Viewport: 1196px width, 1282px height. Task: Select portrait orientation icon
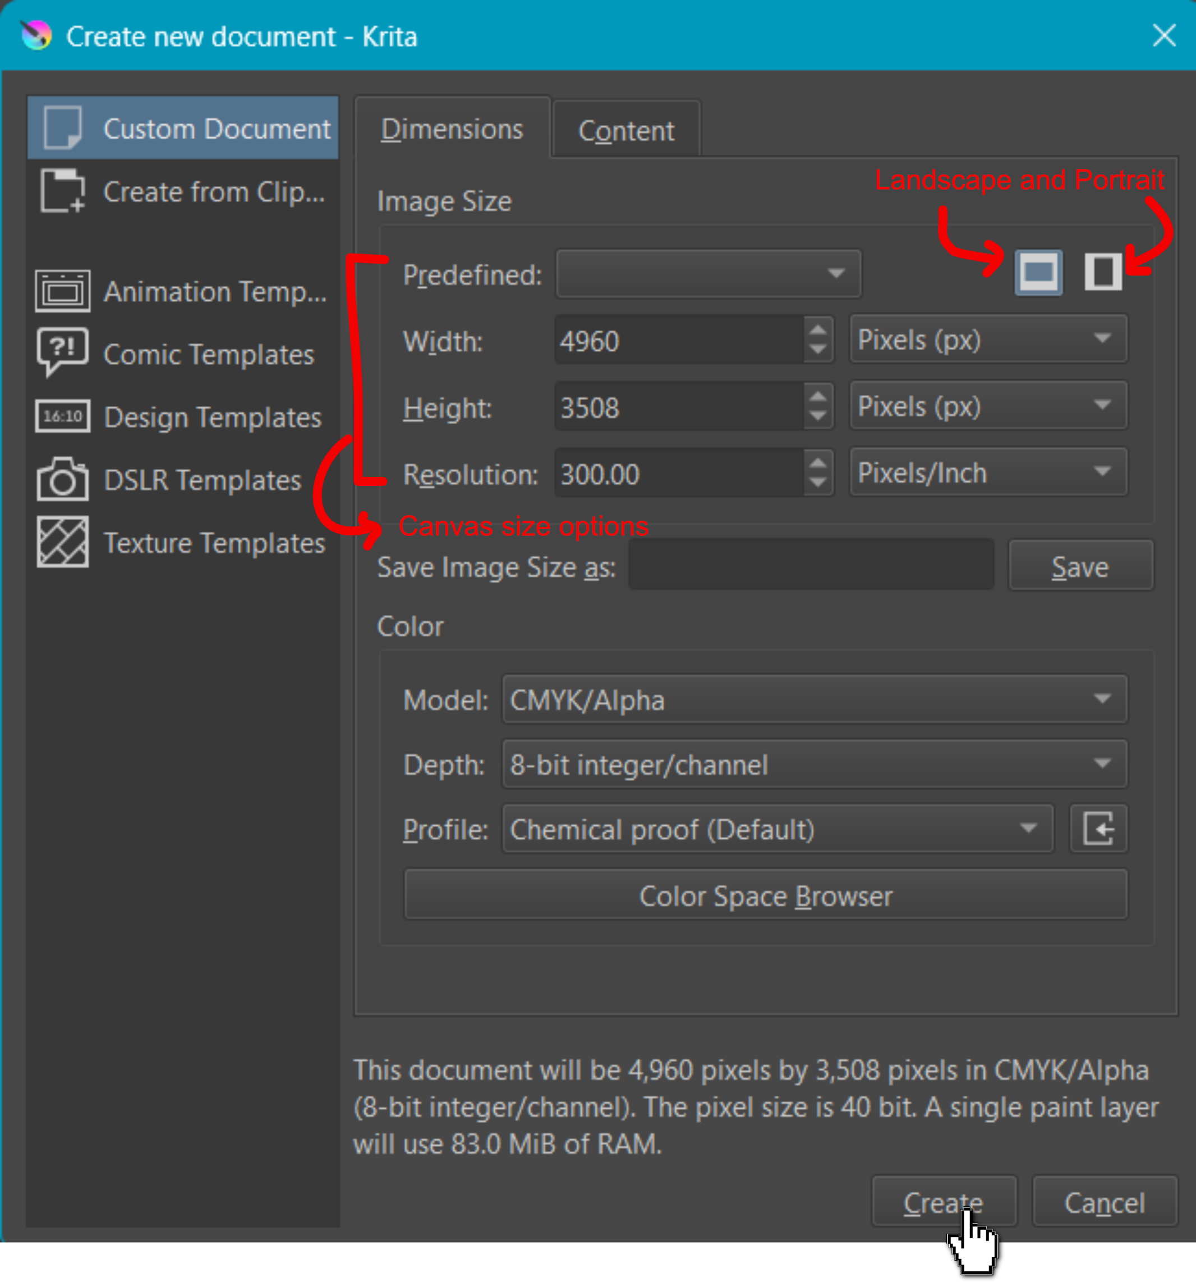[x=1103, y=272]
